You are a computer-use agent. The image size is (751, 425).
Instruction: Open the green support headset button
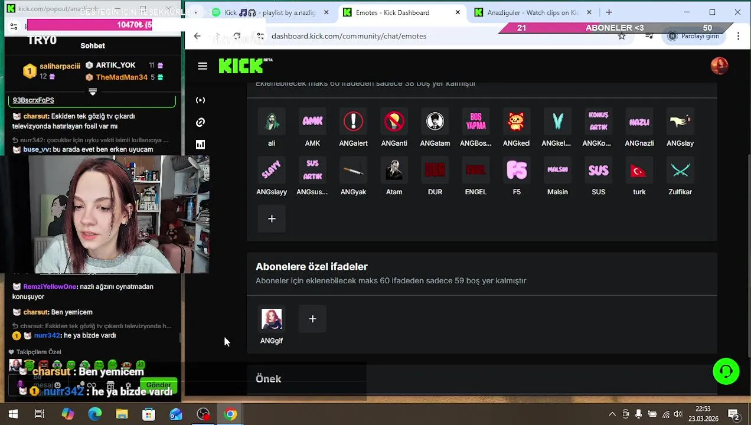click(726, 371)
